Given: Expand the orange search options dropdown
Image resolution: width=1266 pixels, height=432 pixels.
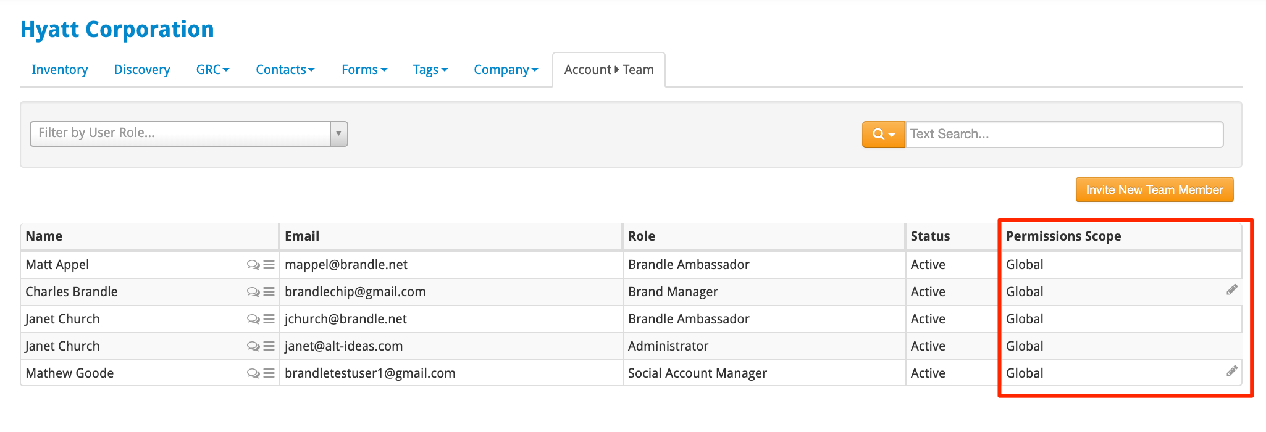Looking at the screenshot, I should 883,135.
